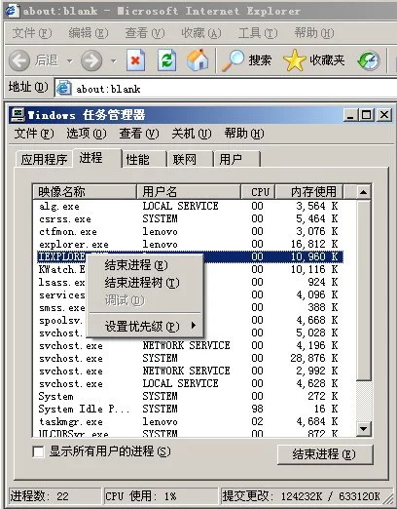397x509 pixels.
Task: Open IE 帮助(H) menu
Action: tap(314, 33)
